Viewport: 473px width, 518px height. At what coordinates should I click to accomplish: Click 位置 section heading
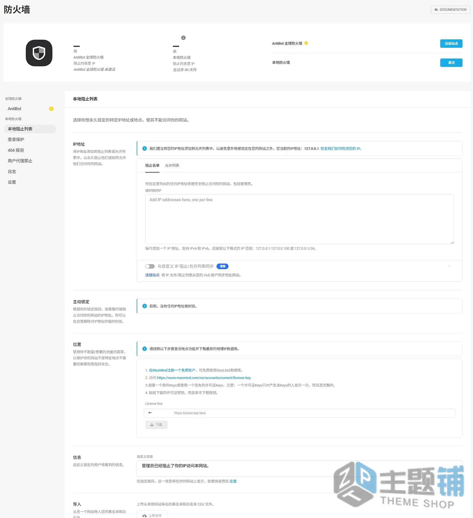click(77, 345)
